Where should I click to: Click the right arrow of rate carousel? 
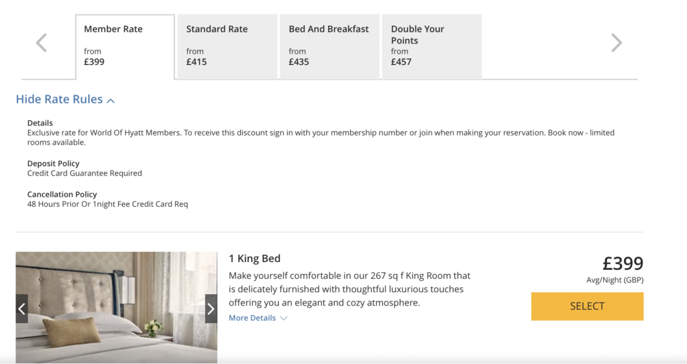point(617,44)
